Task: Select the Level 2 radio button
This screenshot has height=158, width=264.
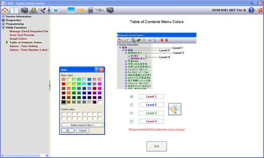Action: pyautogui.click(x=132, y=105)
